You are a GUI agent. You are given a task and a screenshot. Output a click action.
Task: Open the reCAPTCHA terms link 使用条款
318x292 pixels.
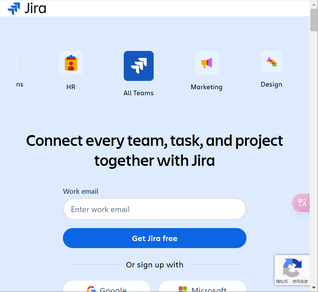[x=300, y=281]
